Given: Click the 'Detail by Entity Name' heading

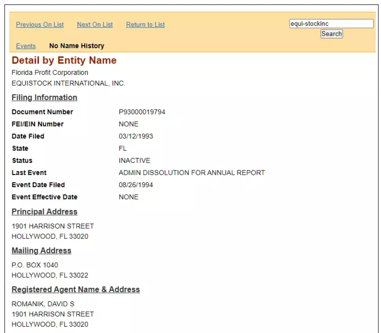Looking at the screenshot, I should pyautogui.click(x=64, y=60).
